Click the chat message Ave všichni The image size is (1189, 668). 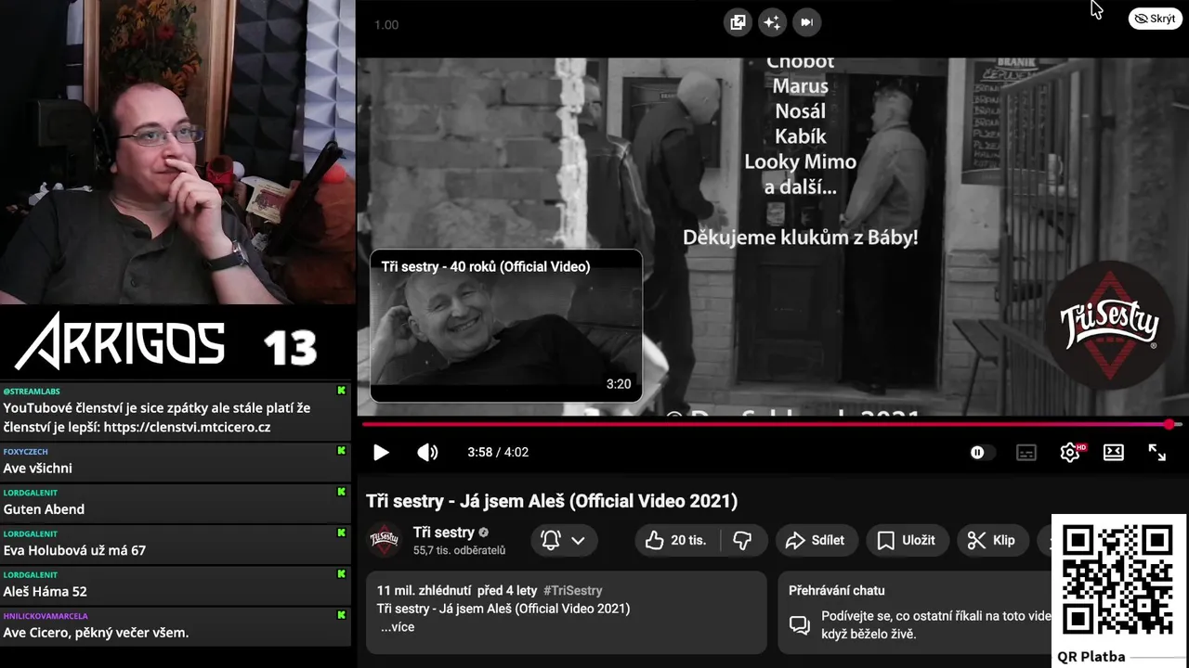point(37,469)
